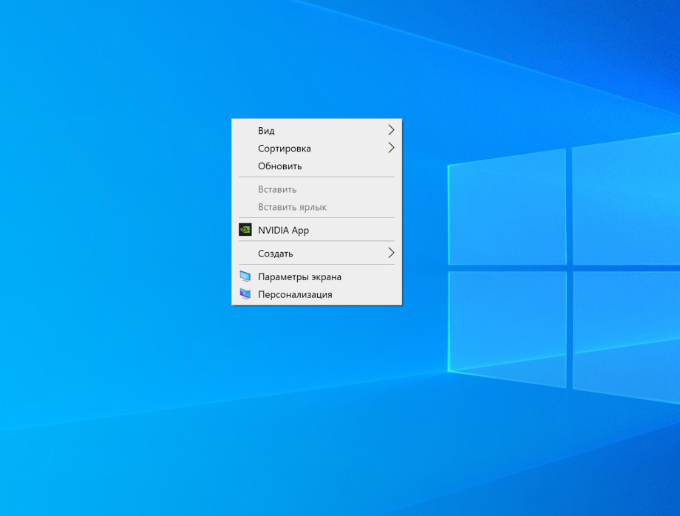
Task: Choose the Сортировка menu entry
Action: click(284, 149)
